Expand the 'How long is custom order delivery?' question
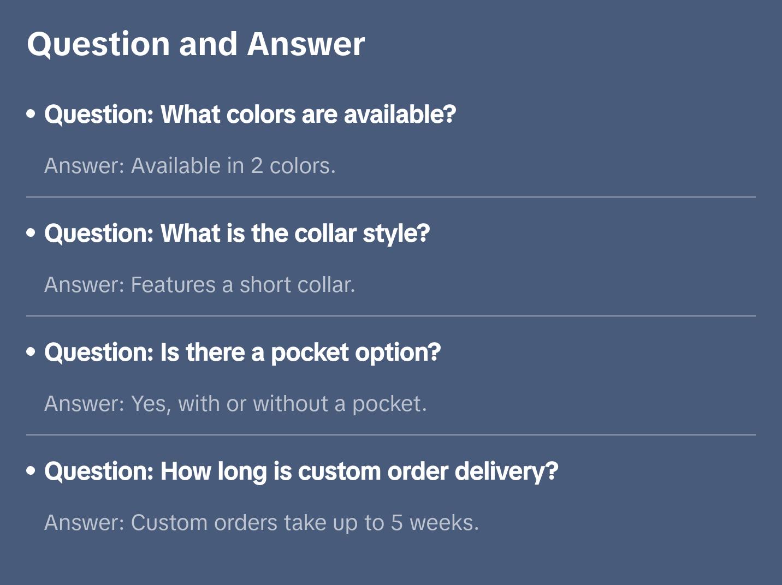The image size is (782, 585). pos(301,471)
